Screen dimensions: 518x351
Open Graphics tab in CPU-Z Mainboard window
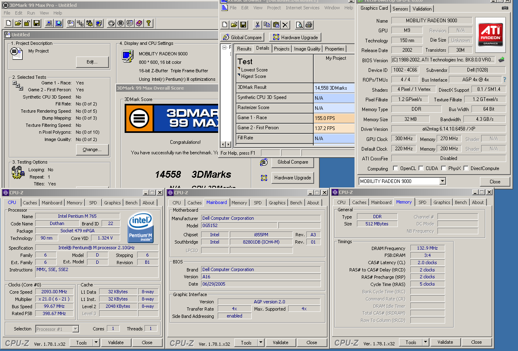(277, 203)
